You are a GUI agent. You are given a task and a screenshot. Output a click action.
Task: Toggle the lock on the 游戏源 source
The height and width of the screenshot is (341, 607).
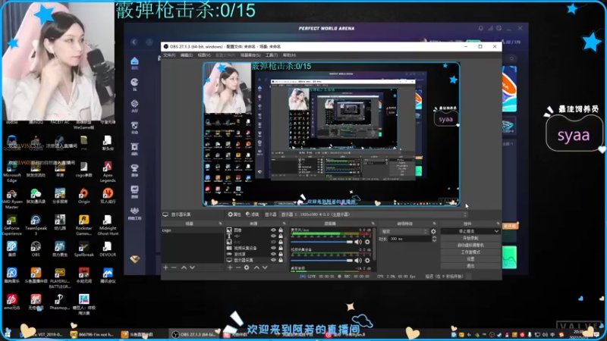coord(281,255)
